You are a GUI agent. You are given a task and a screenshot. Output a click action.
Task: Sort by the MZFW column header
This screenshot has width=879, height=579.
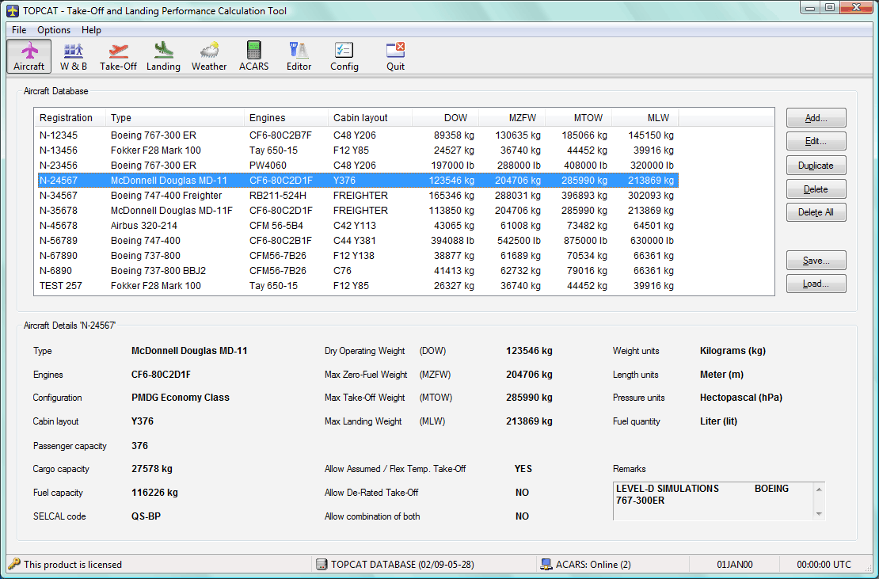coord(512,118)
